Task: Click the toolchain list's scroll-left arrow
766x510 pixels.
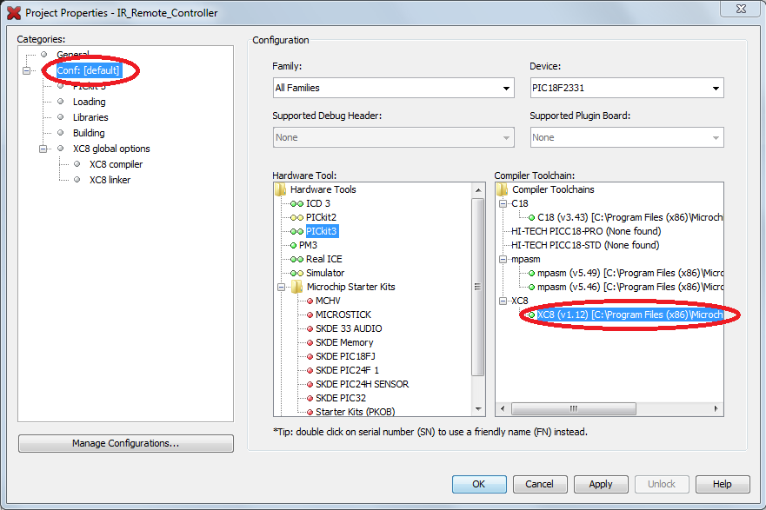Action: [503, 408]
